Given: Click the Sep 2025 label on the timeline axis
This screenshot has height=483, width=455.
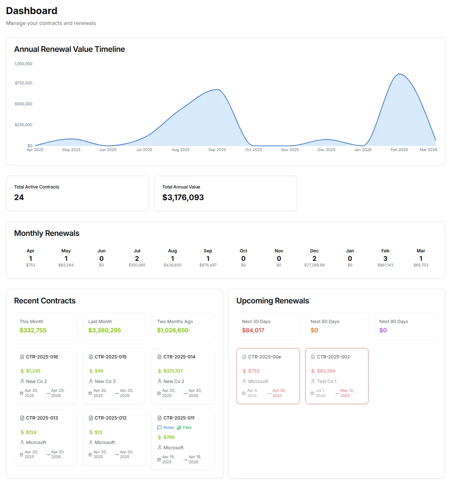Looking at the screenshot, I should click(217, 150).
